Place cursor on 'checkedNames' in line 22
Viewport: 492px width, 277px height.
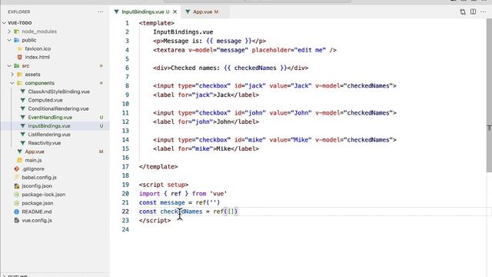tap(181, 212)
